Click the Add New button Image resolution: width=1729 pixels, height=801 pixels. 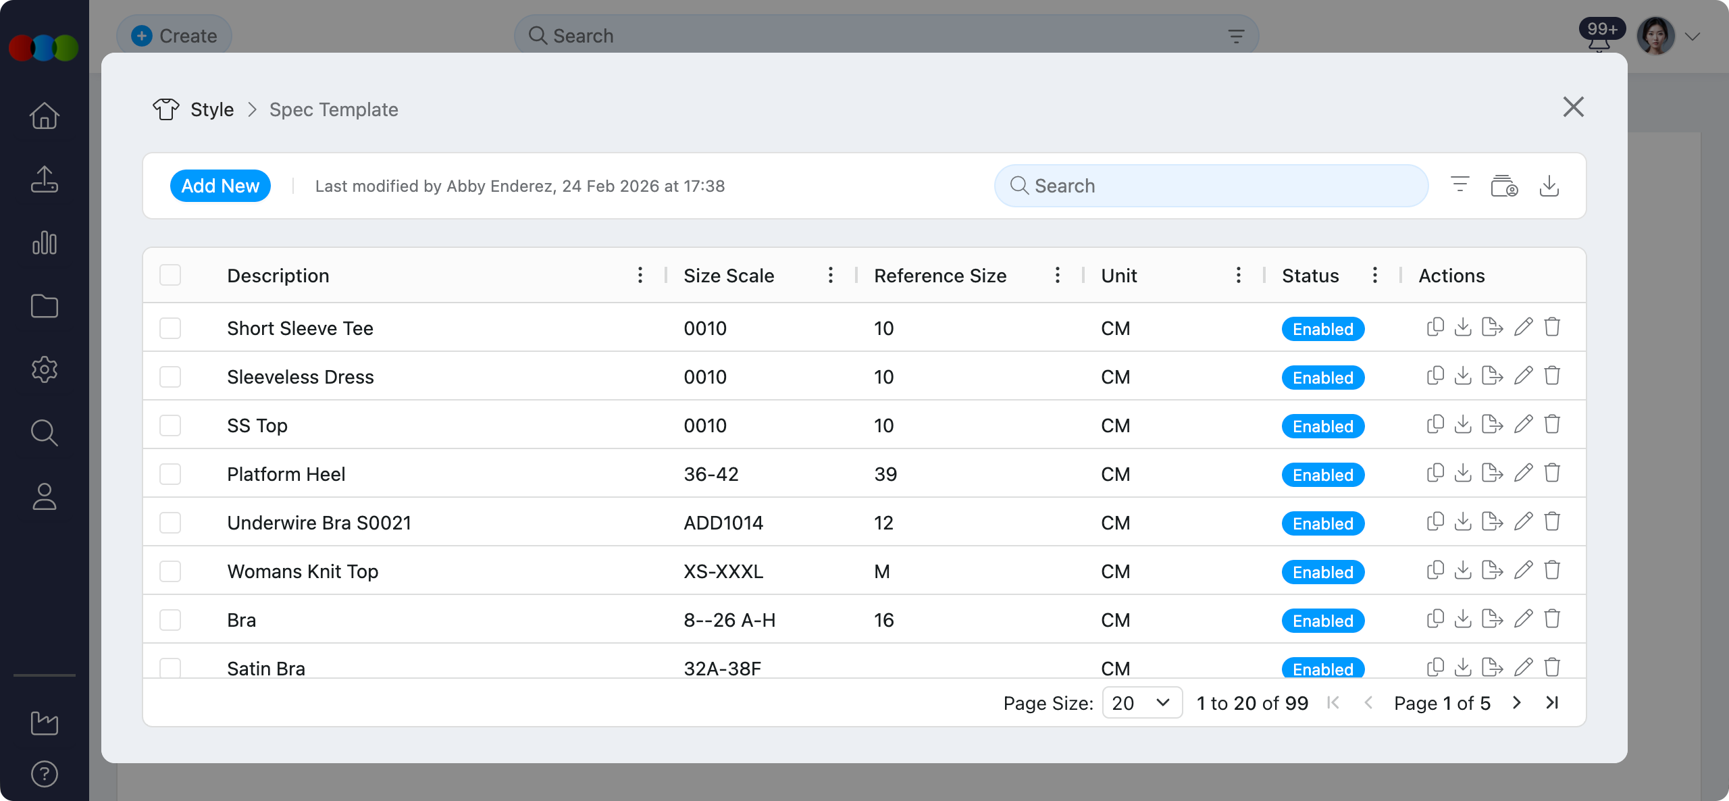point(220,185)
